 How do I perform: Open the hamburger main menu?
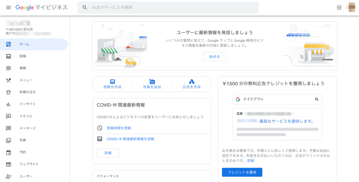pos(8,8)
